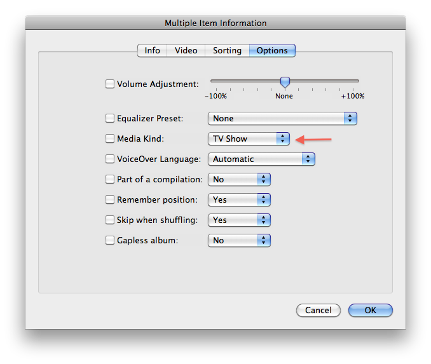Open the Equalizer Preset dropdown showing None

(x=282, y=118)
